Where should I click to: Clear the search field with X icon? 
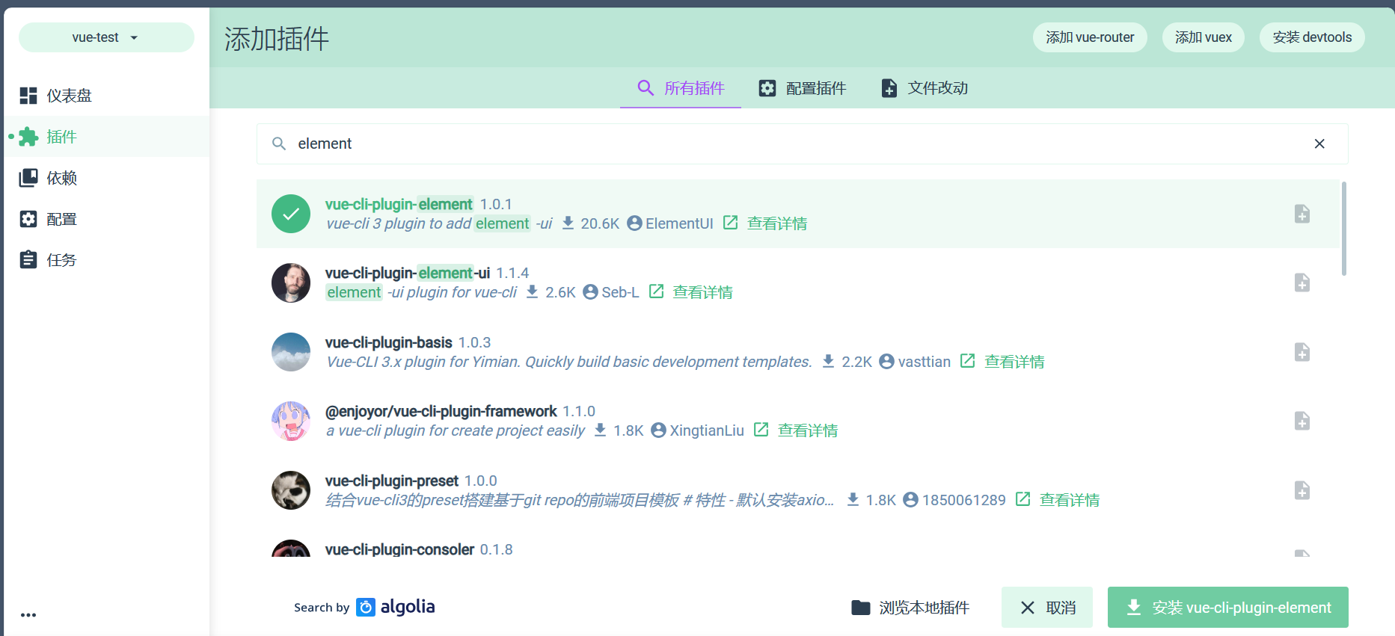pos(1319,143)
